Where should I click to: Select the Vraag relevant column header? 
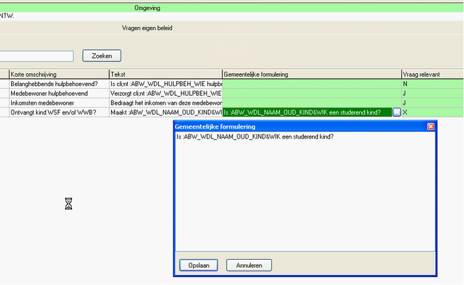pyautogui.click(x=433, y=74)
